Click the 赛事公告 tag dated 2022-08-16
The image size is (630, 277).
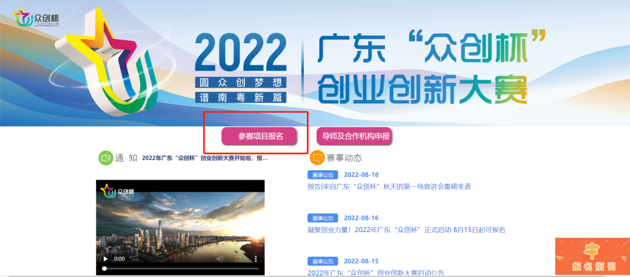pos(323,218)
